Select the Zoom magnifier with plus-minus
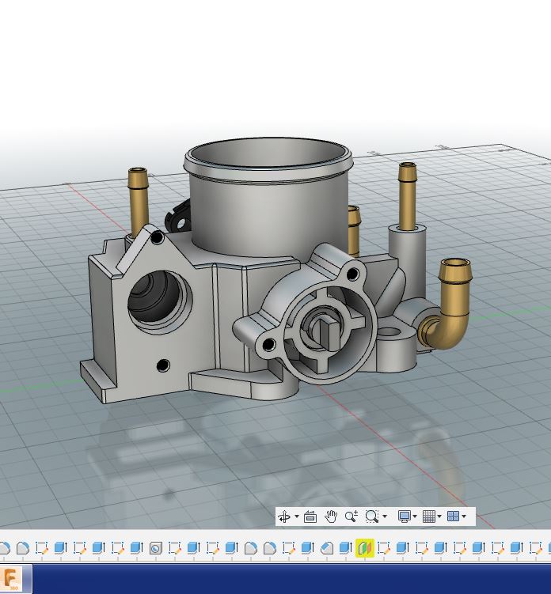The width and height of the screenshot is (551, 594). tap(351, 516)
